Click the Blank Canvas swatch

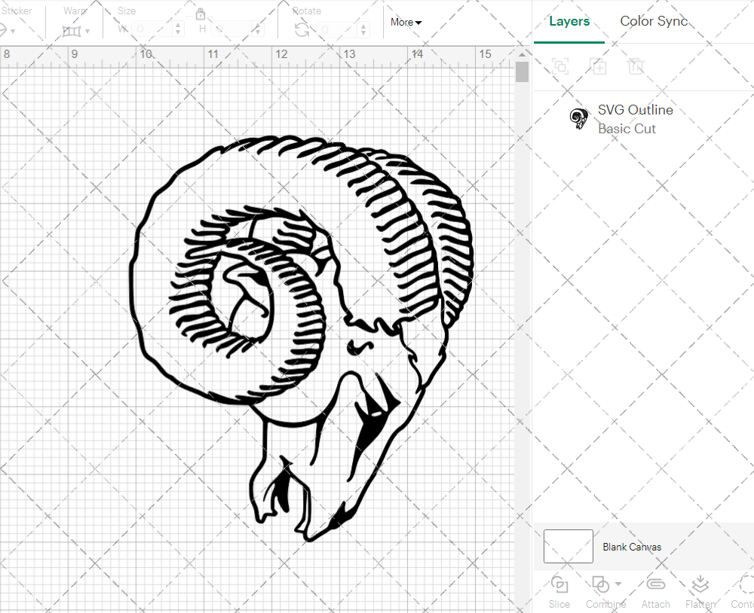568,546
